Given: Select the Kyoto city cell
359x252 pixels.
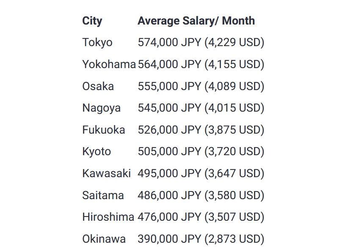Looking at the screenshot, I should click(x=97, y=152).
